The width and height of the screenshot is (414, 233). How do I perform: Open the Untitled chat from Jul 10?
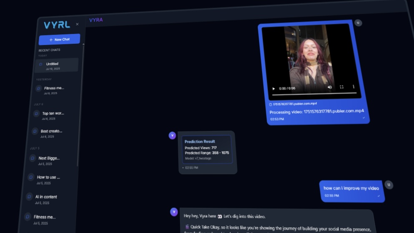[57, 65]
